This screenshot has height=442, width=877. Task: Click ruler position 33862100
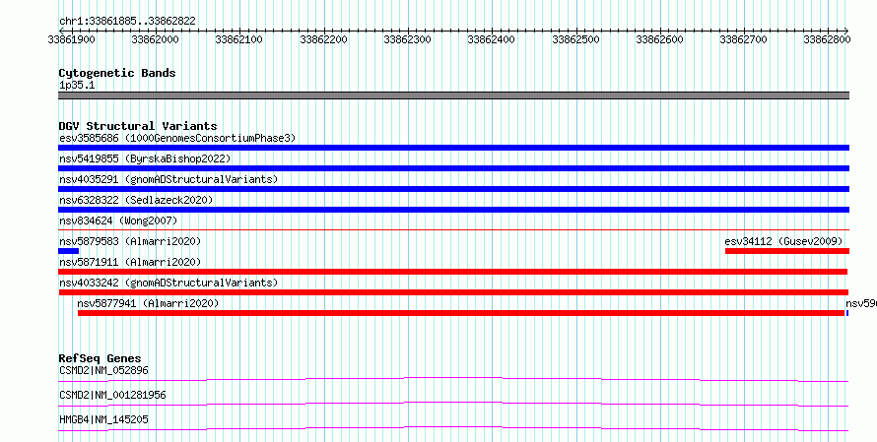coord(238,39)
